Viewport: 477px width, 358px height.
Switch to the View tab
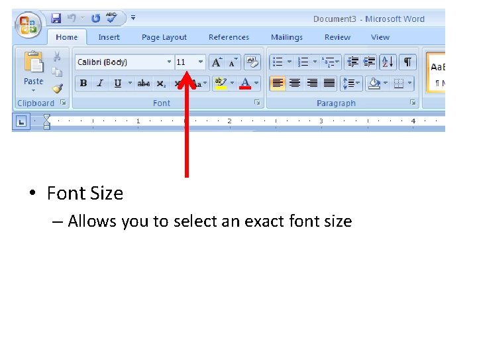tap(380, 37)
